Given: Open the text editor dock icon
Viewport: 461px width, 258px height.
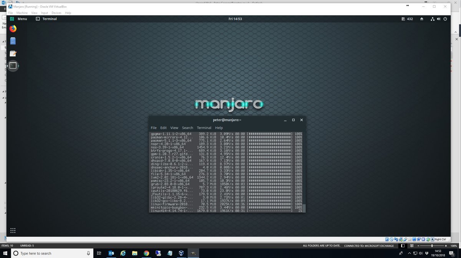Looking at the screenshot, I should (13, 53).
